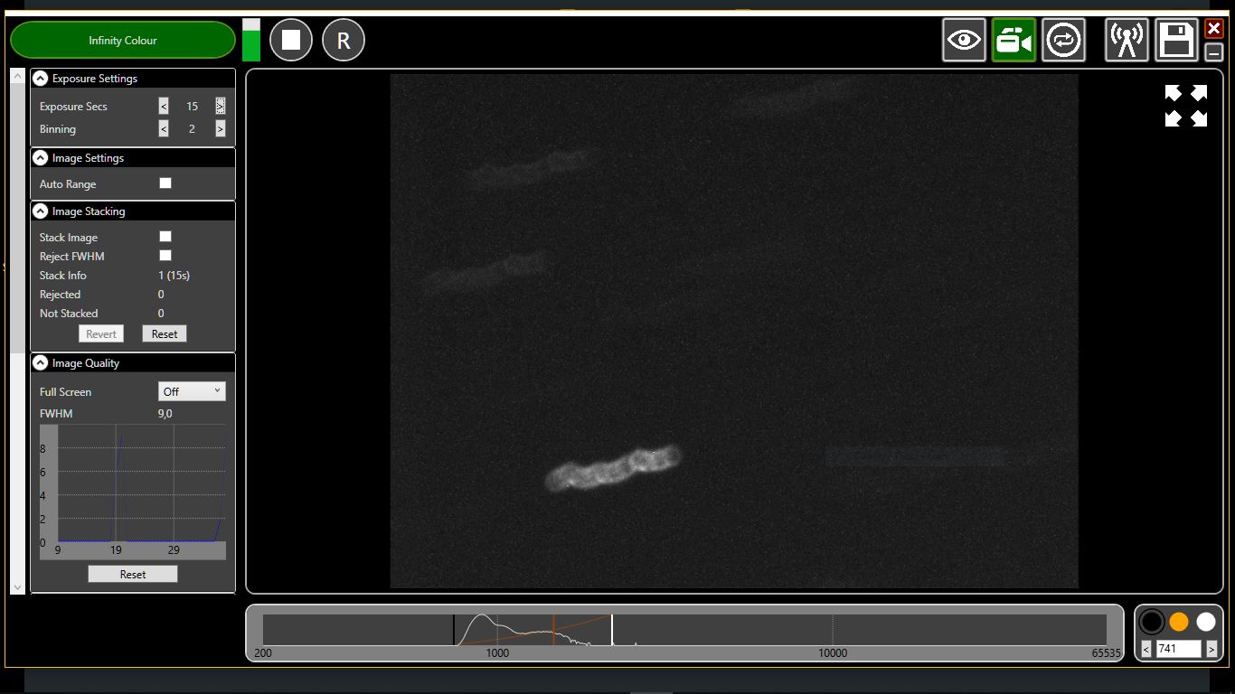
Task: Click the eye view mode icon
Action: pyautogui.click(x=964, y=41)
